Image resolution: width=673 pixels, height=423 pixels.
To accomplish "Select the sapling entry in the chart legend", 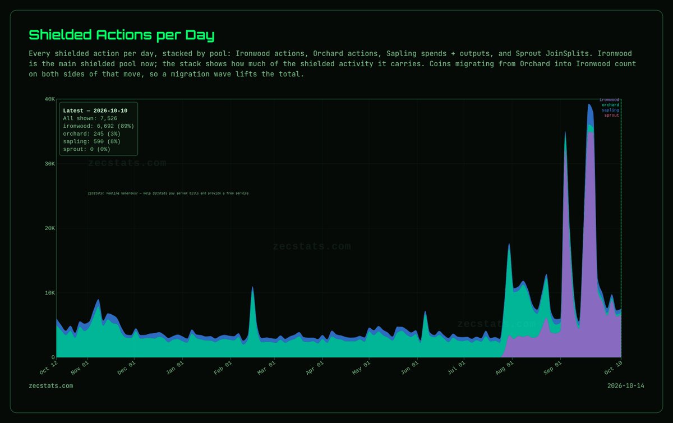I will 610,110.
